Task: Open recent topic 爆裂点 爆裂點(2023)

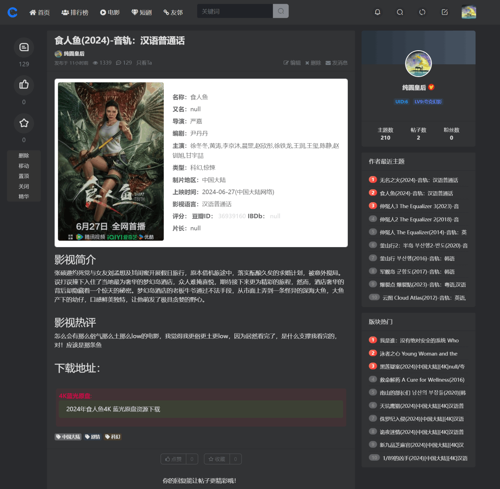Action: [422, 285]
